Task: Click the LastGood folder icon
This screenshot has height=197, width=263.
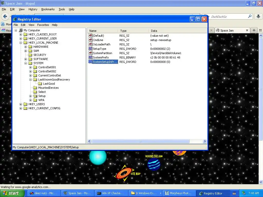Action: coord(40,84)
